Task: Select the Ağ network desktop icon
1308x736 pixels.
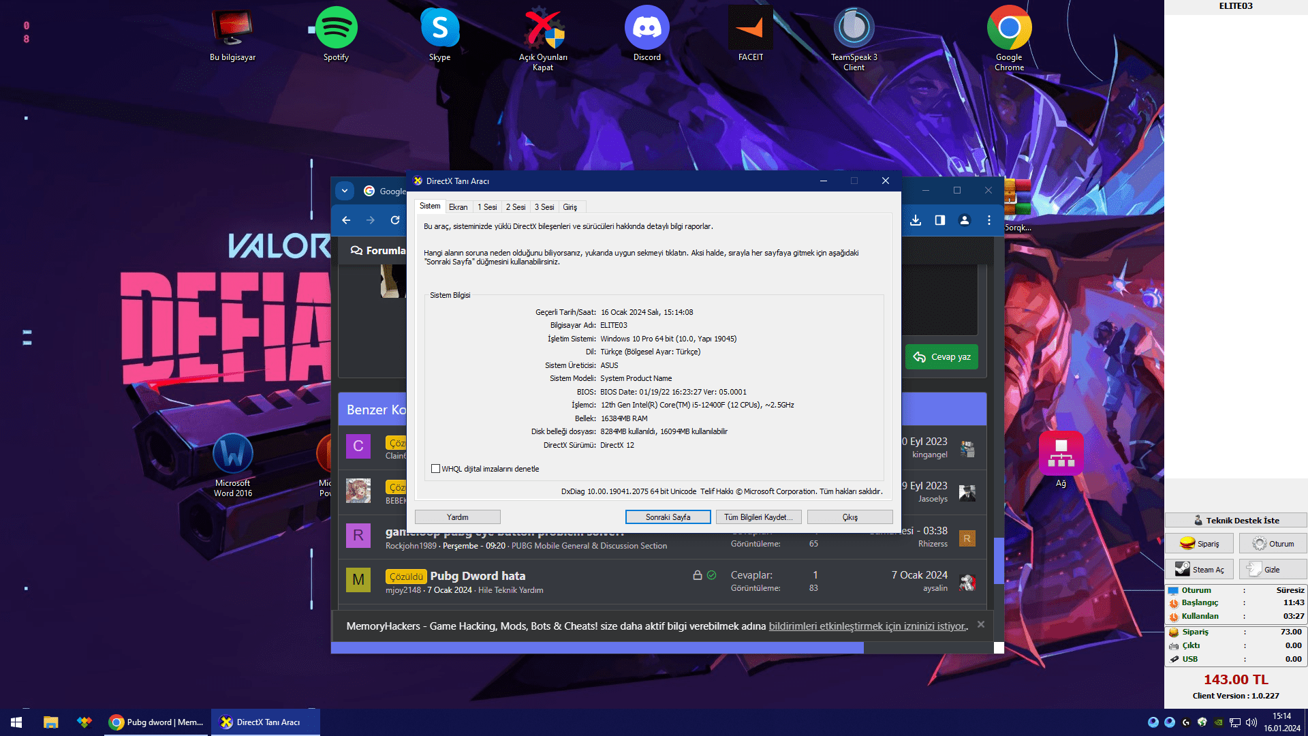Action: pyautogui.click(x=1061, y=459)
